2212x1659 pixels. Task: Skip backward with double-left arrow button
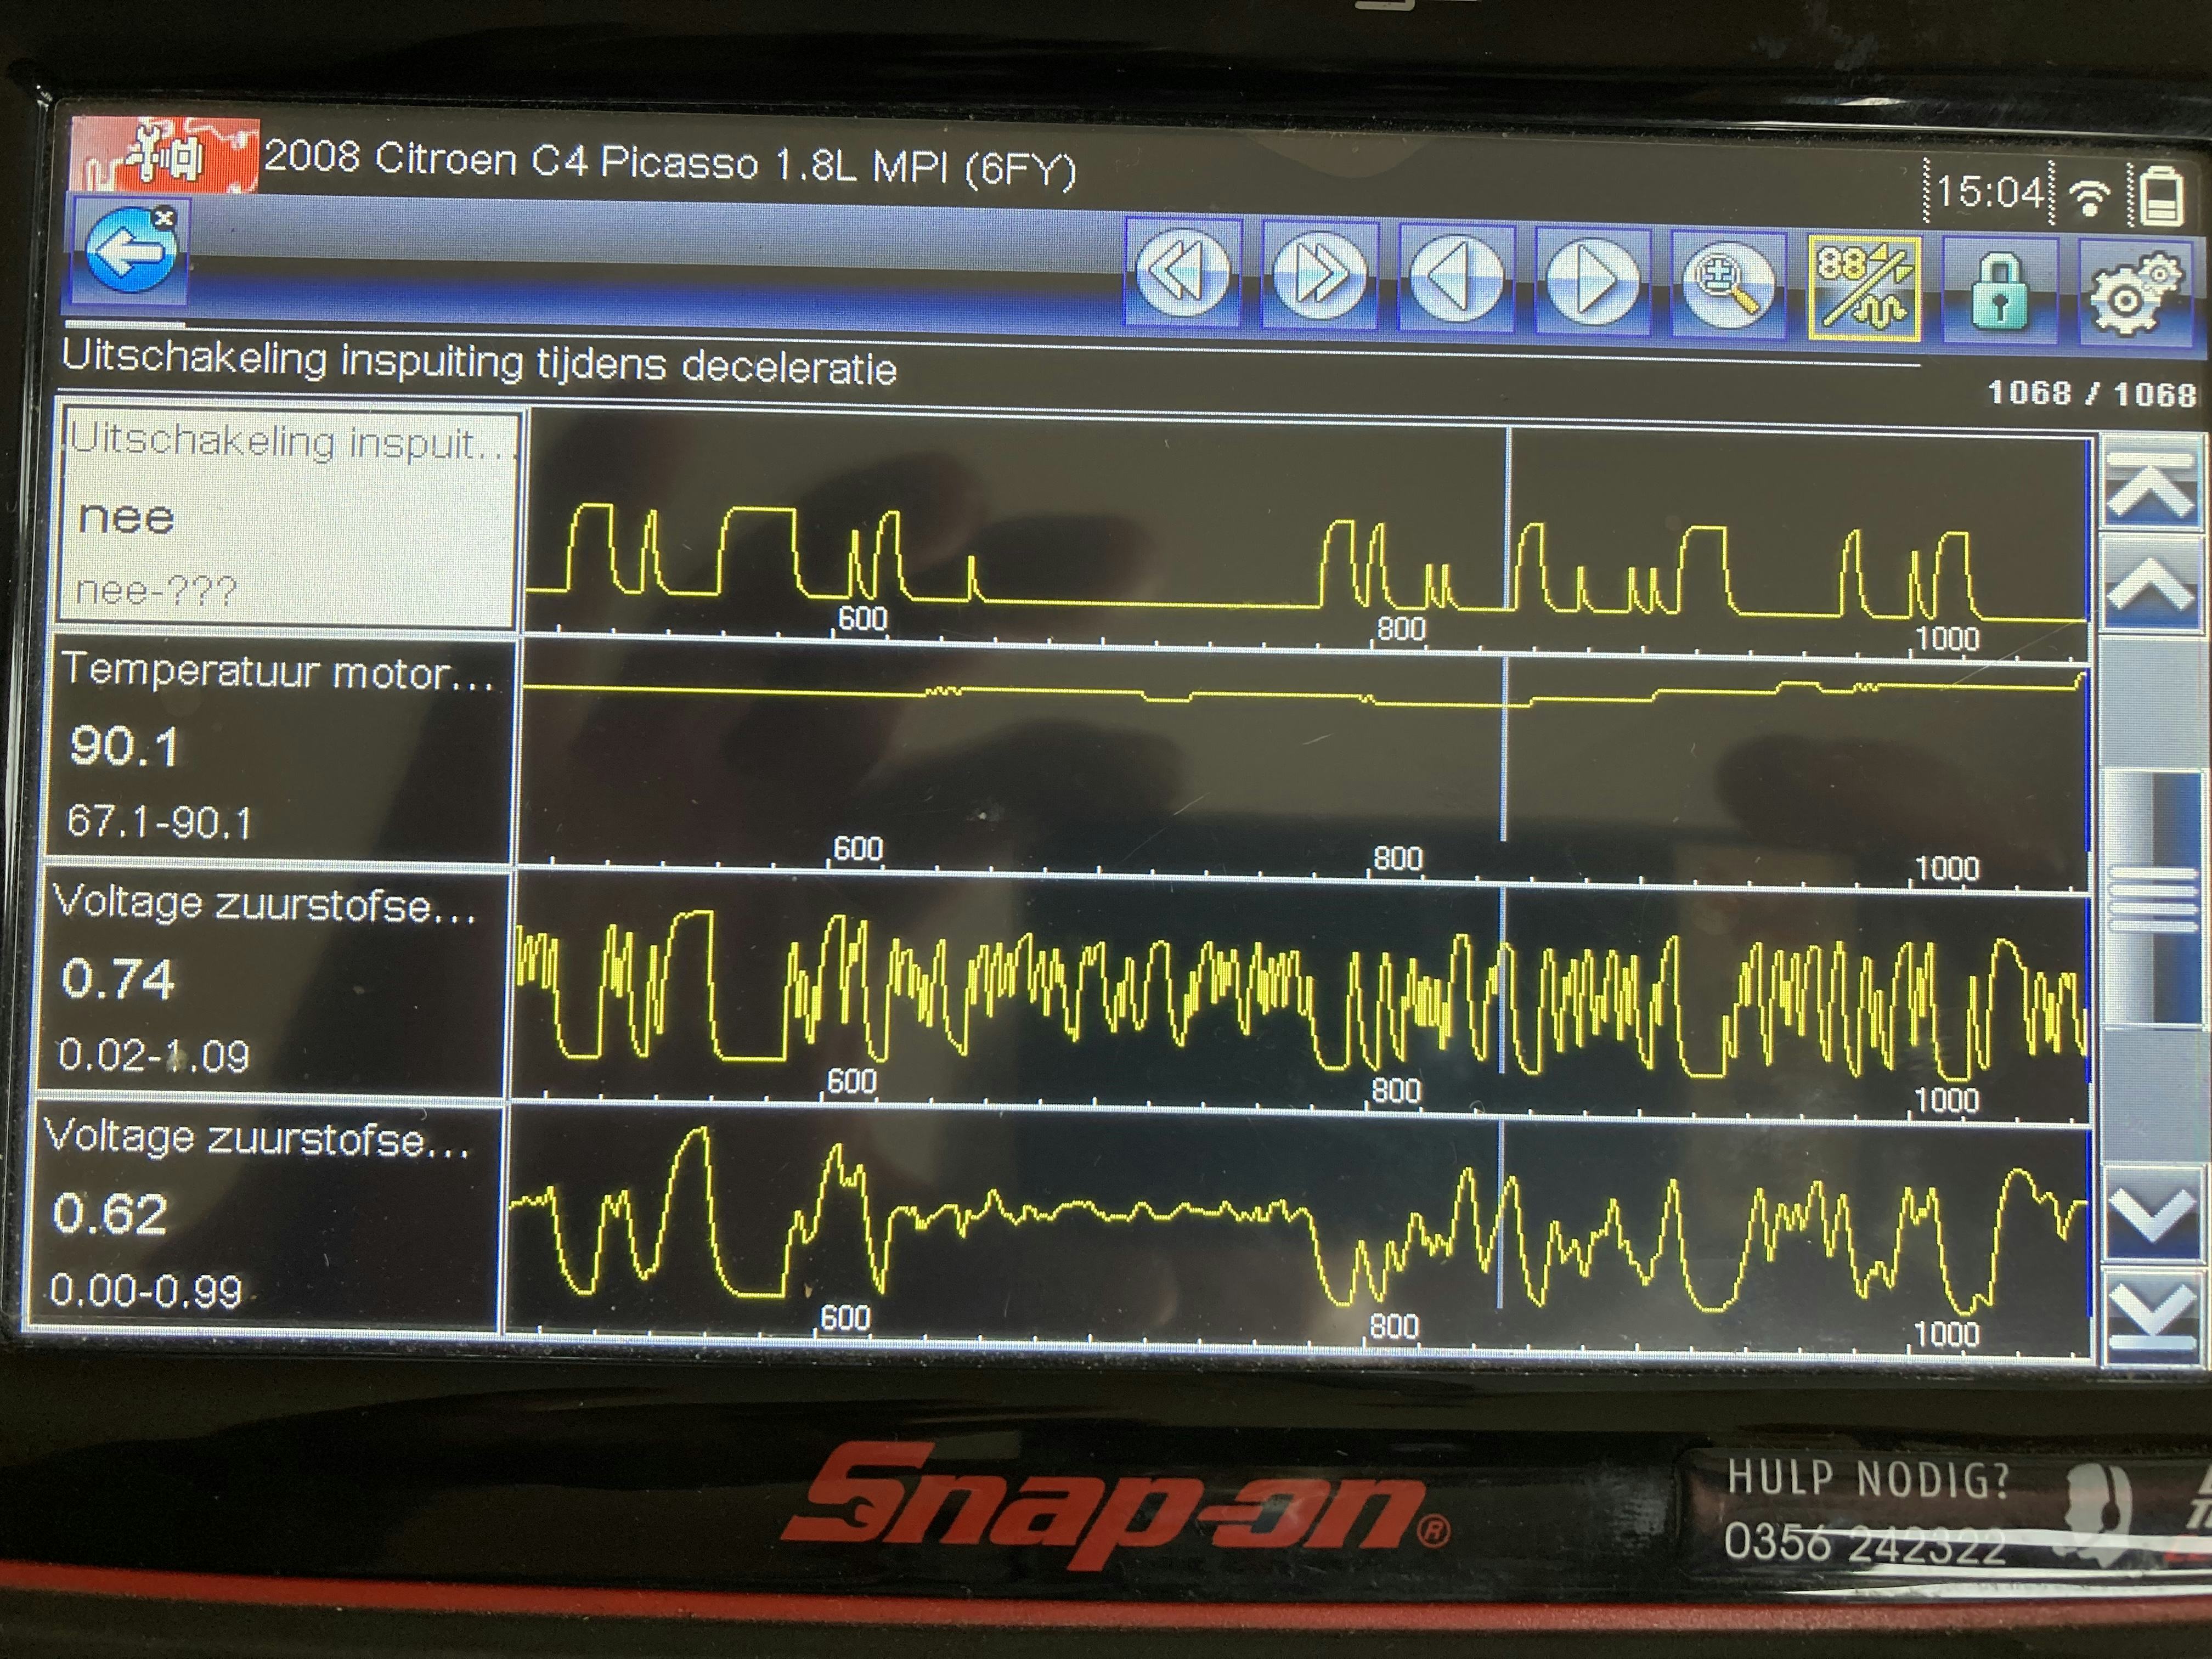[1183, 273]
